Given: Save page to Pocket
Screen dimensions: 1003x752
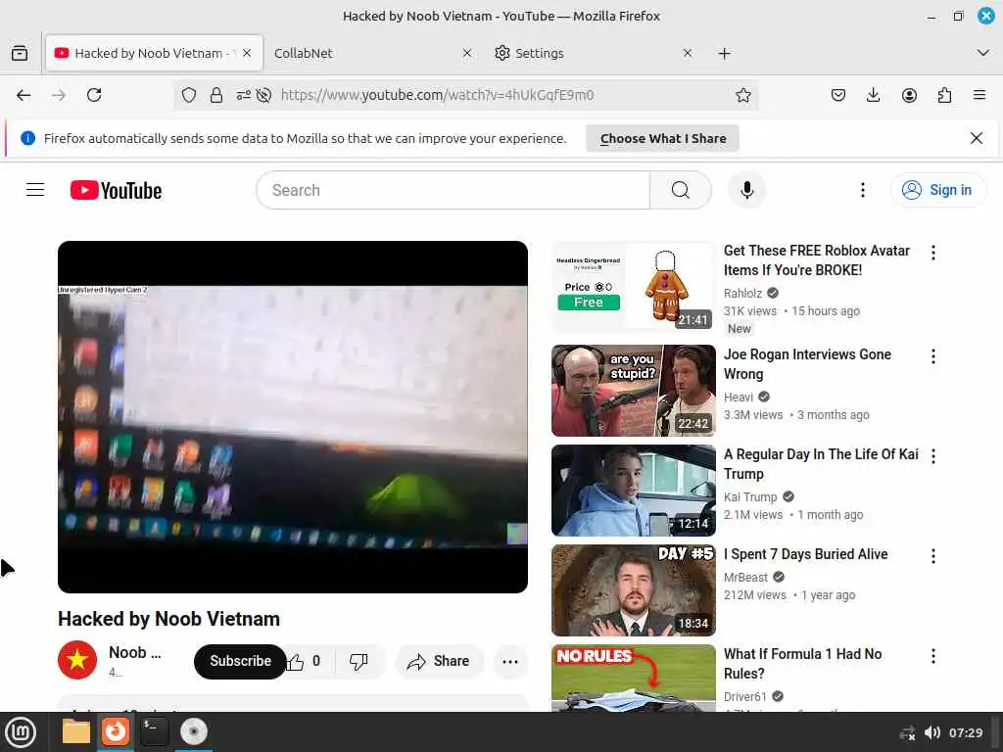Looking at the screenshot, I should [838, 95].
